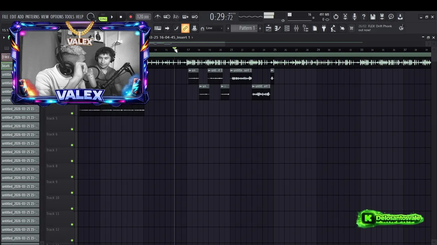Open the FLEX: Drift Phonk news
The image size is (437, 245).
[x=375, y=28]
